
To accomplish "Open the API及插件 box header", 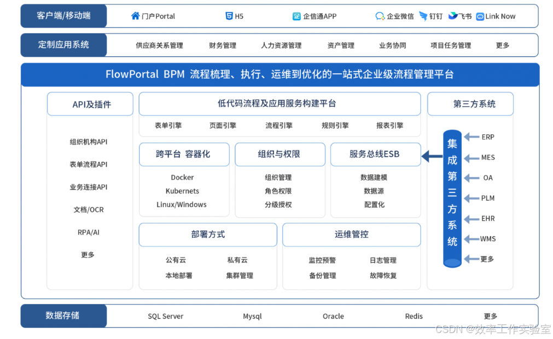I will (90, 104).
